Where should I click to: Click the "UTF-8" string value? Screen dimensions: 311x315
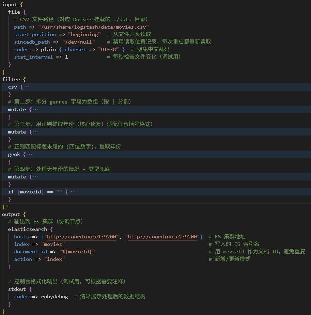[x=108, y=50]
